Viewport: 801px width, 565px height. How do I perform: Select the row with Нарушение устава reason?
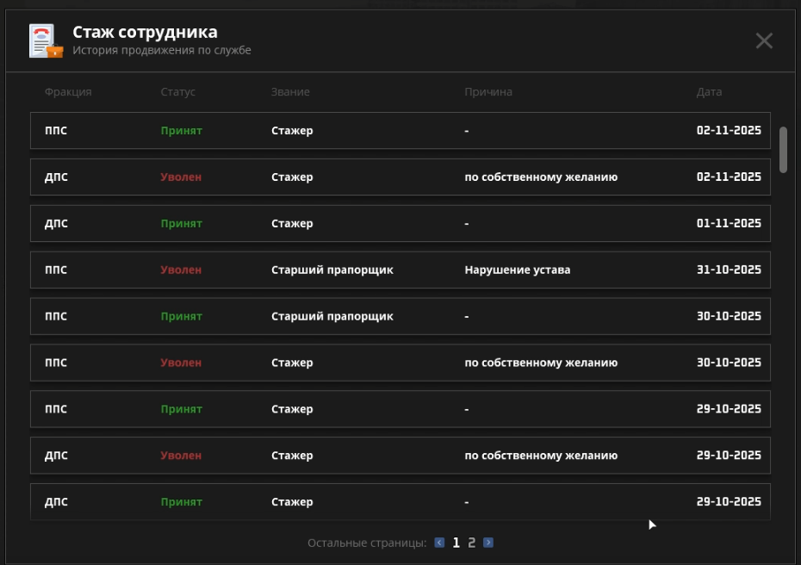click(x=400, y=270)
